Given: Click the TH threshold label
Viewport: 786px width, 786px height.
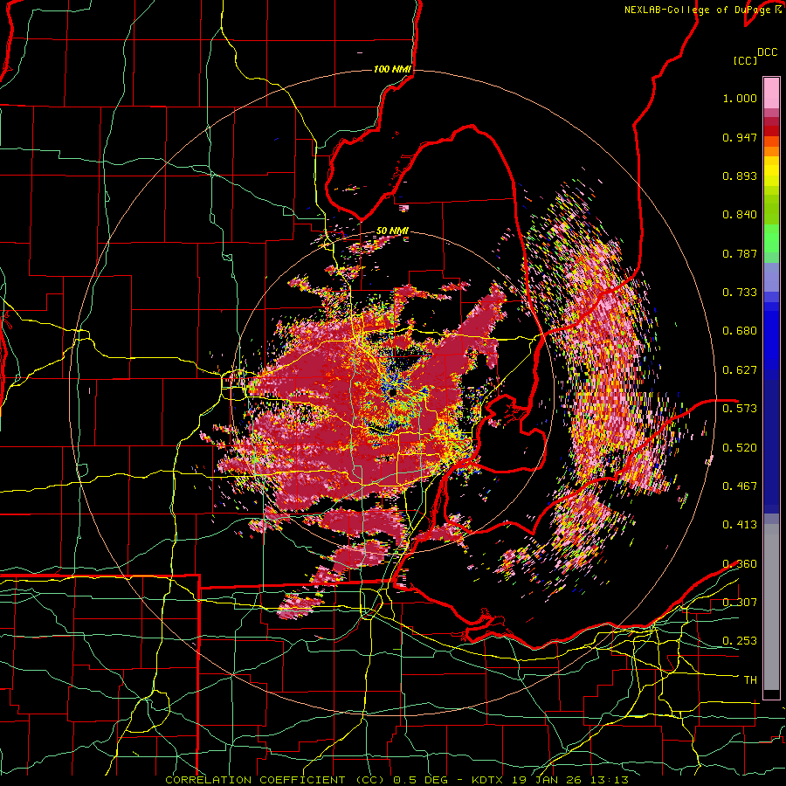Looking at the screenshot, I should 750,680.
